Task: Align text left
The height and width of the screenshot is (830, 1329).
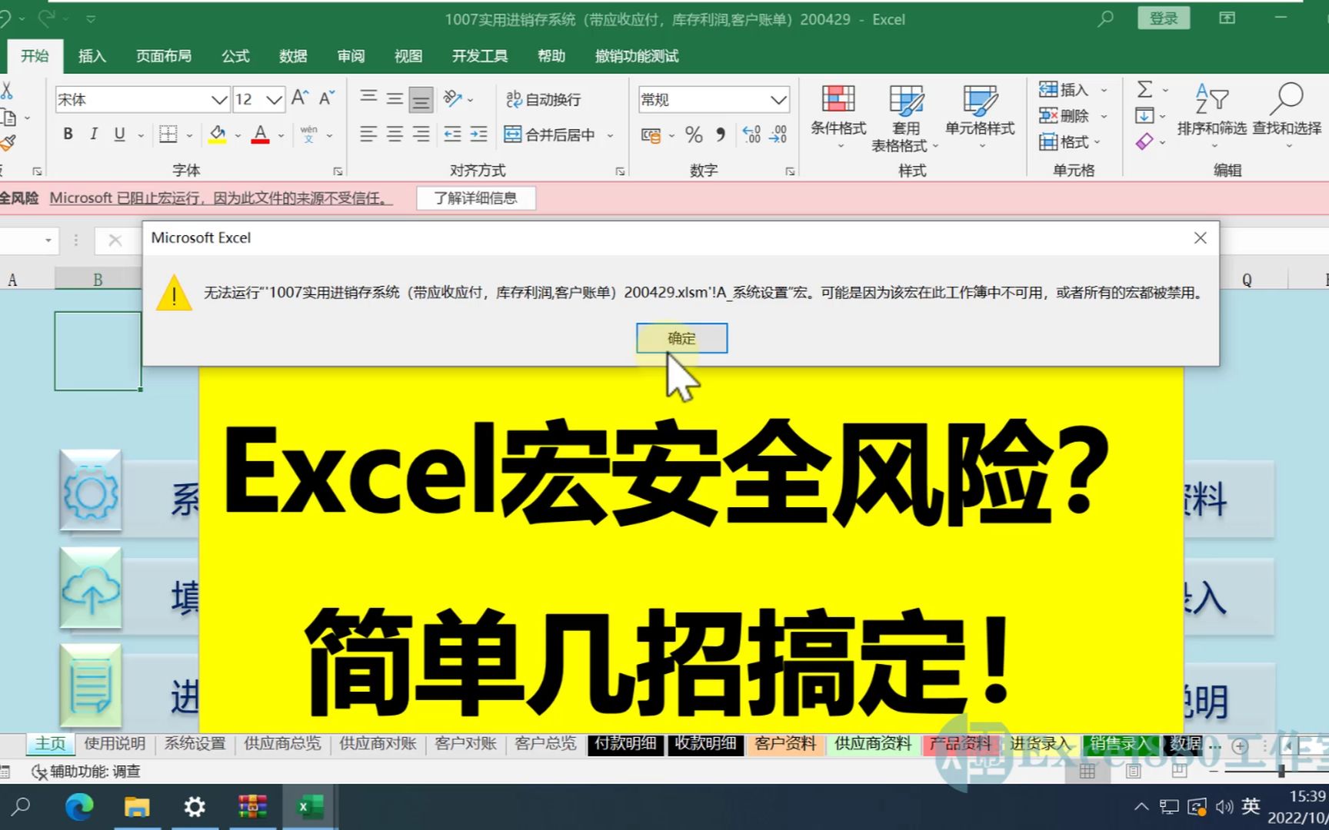Action: click(368, 134)
